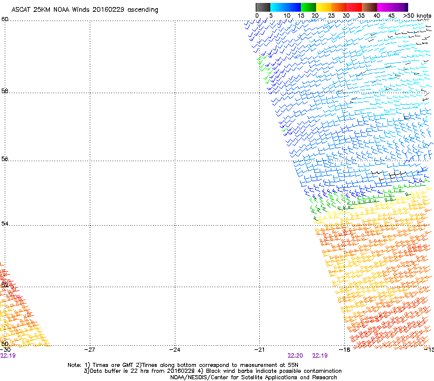Click the map title "ASCAT 25KM NOAA Winds 20160229 ascending"
The width and height of the screenshot is (434, 381).
pos(84,10)
